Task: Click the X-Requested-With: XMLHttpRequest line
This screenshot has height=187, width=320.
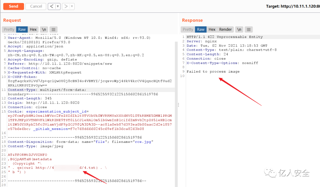Action: [44, 73]
